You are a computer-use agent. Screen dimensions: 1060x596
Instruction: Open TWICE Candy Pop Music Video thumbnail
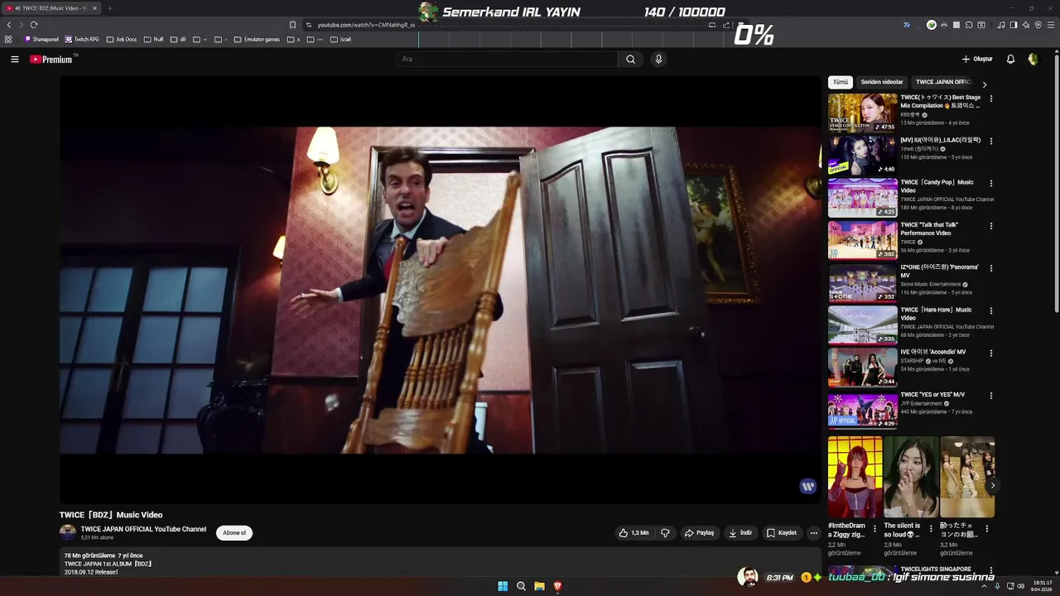coord(862,197)
